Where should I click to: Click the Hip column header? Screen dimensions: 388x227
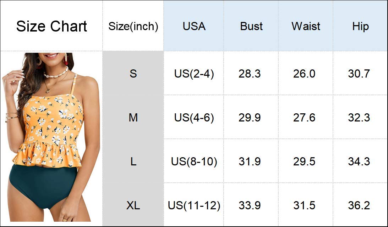pyautogui.click(x=360, y=26)
